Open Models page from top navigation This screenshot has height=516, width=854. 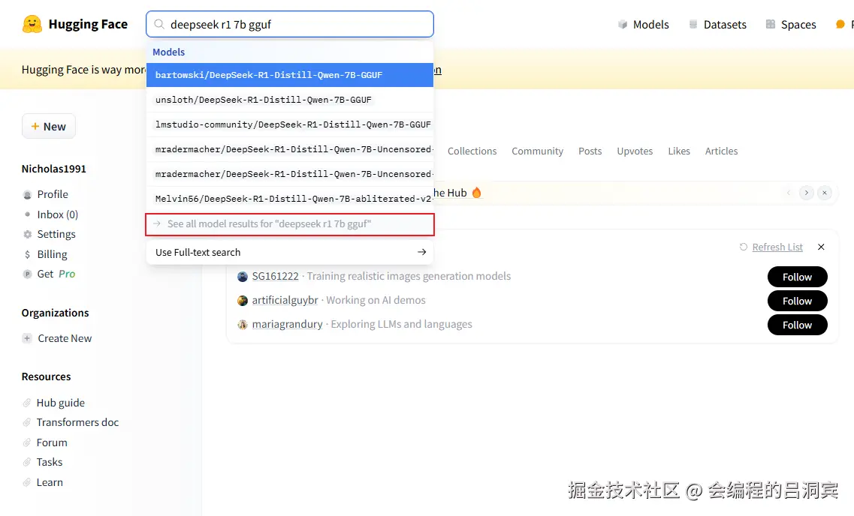[643, 25]
